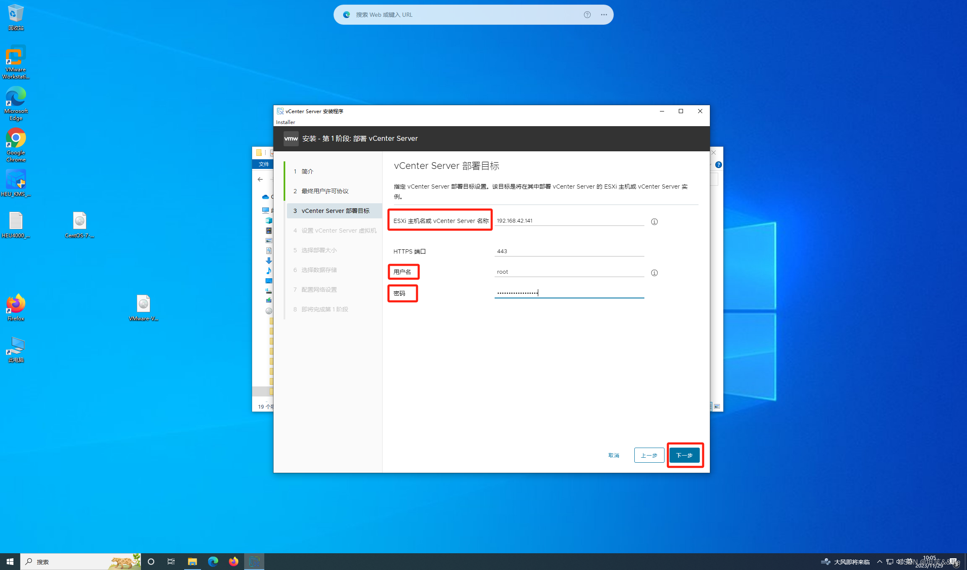Screen dimensions: 967x570
Task: Maximize the vCenter Server installer window
Action: [681, 111]
